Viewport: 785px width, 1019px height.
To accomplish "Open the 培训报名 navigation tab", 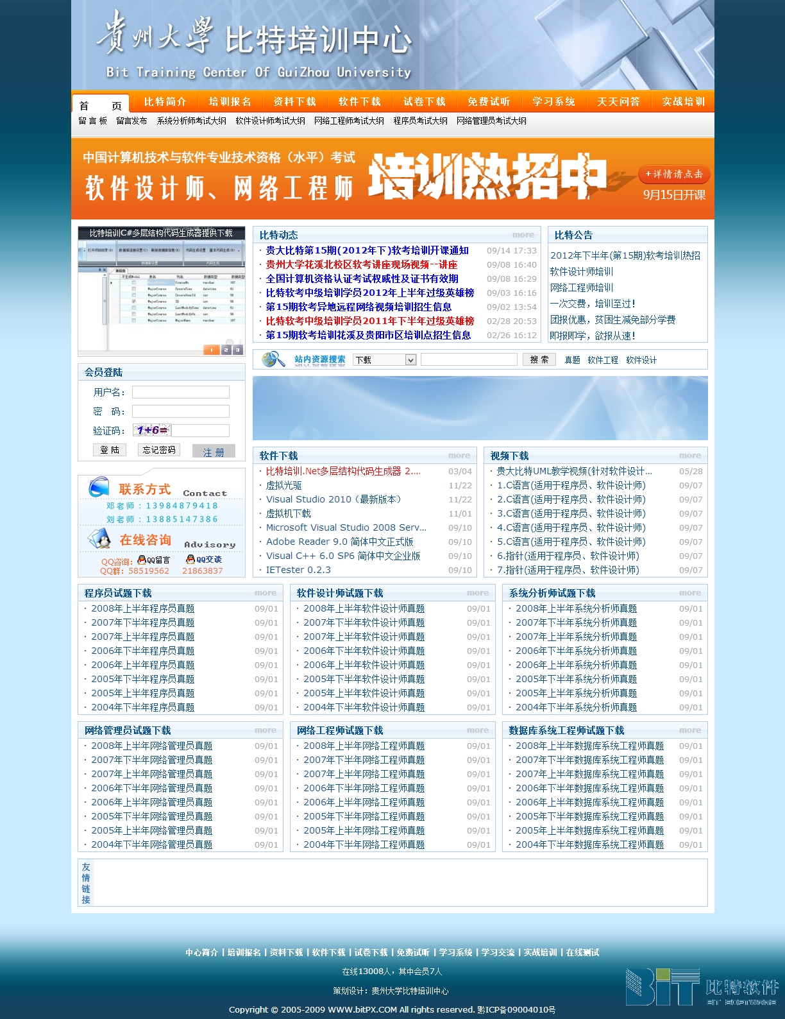I will (230, 102).
